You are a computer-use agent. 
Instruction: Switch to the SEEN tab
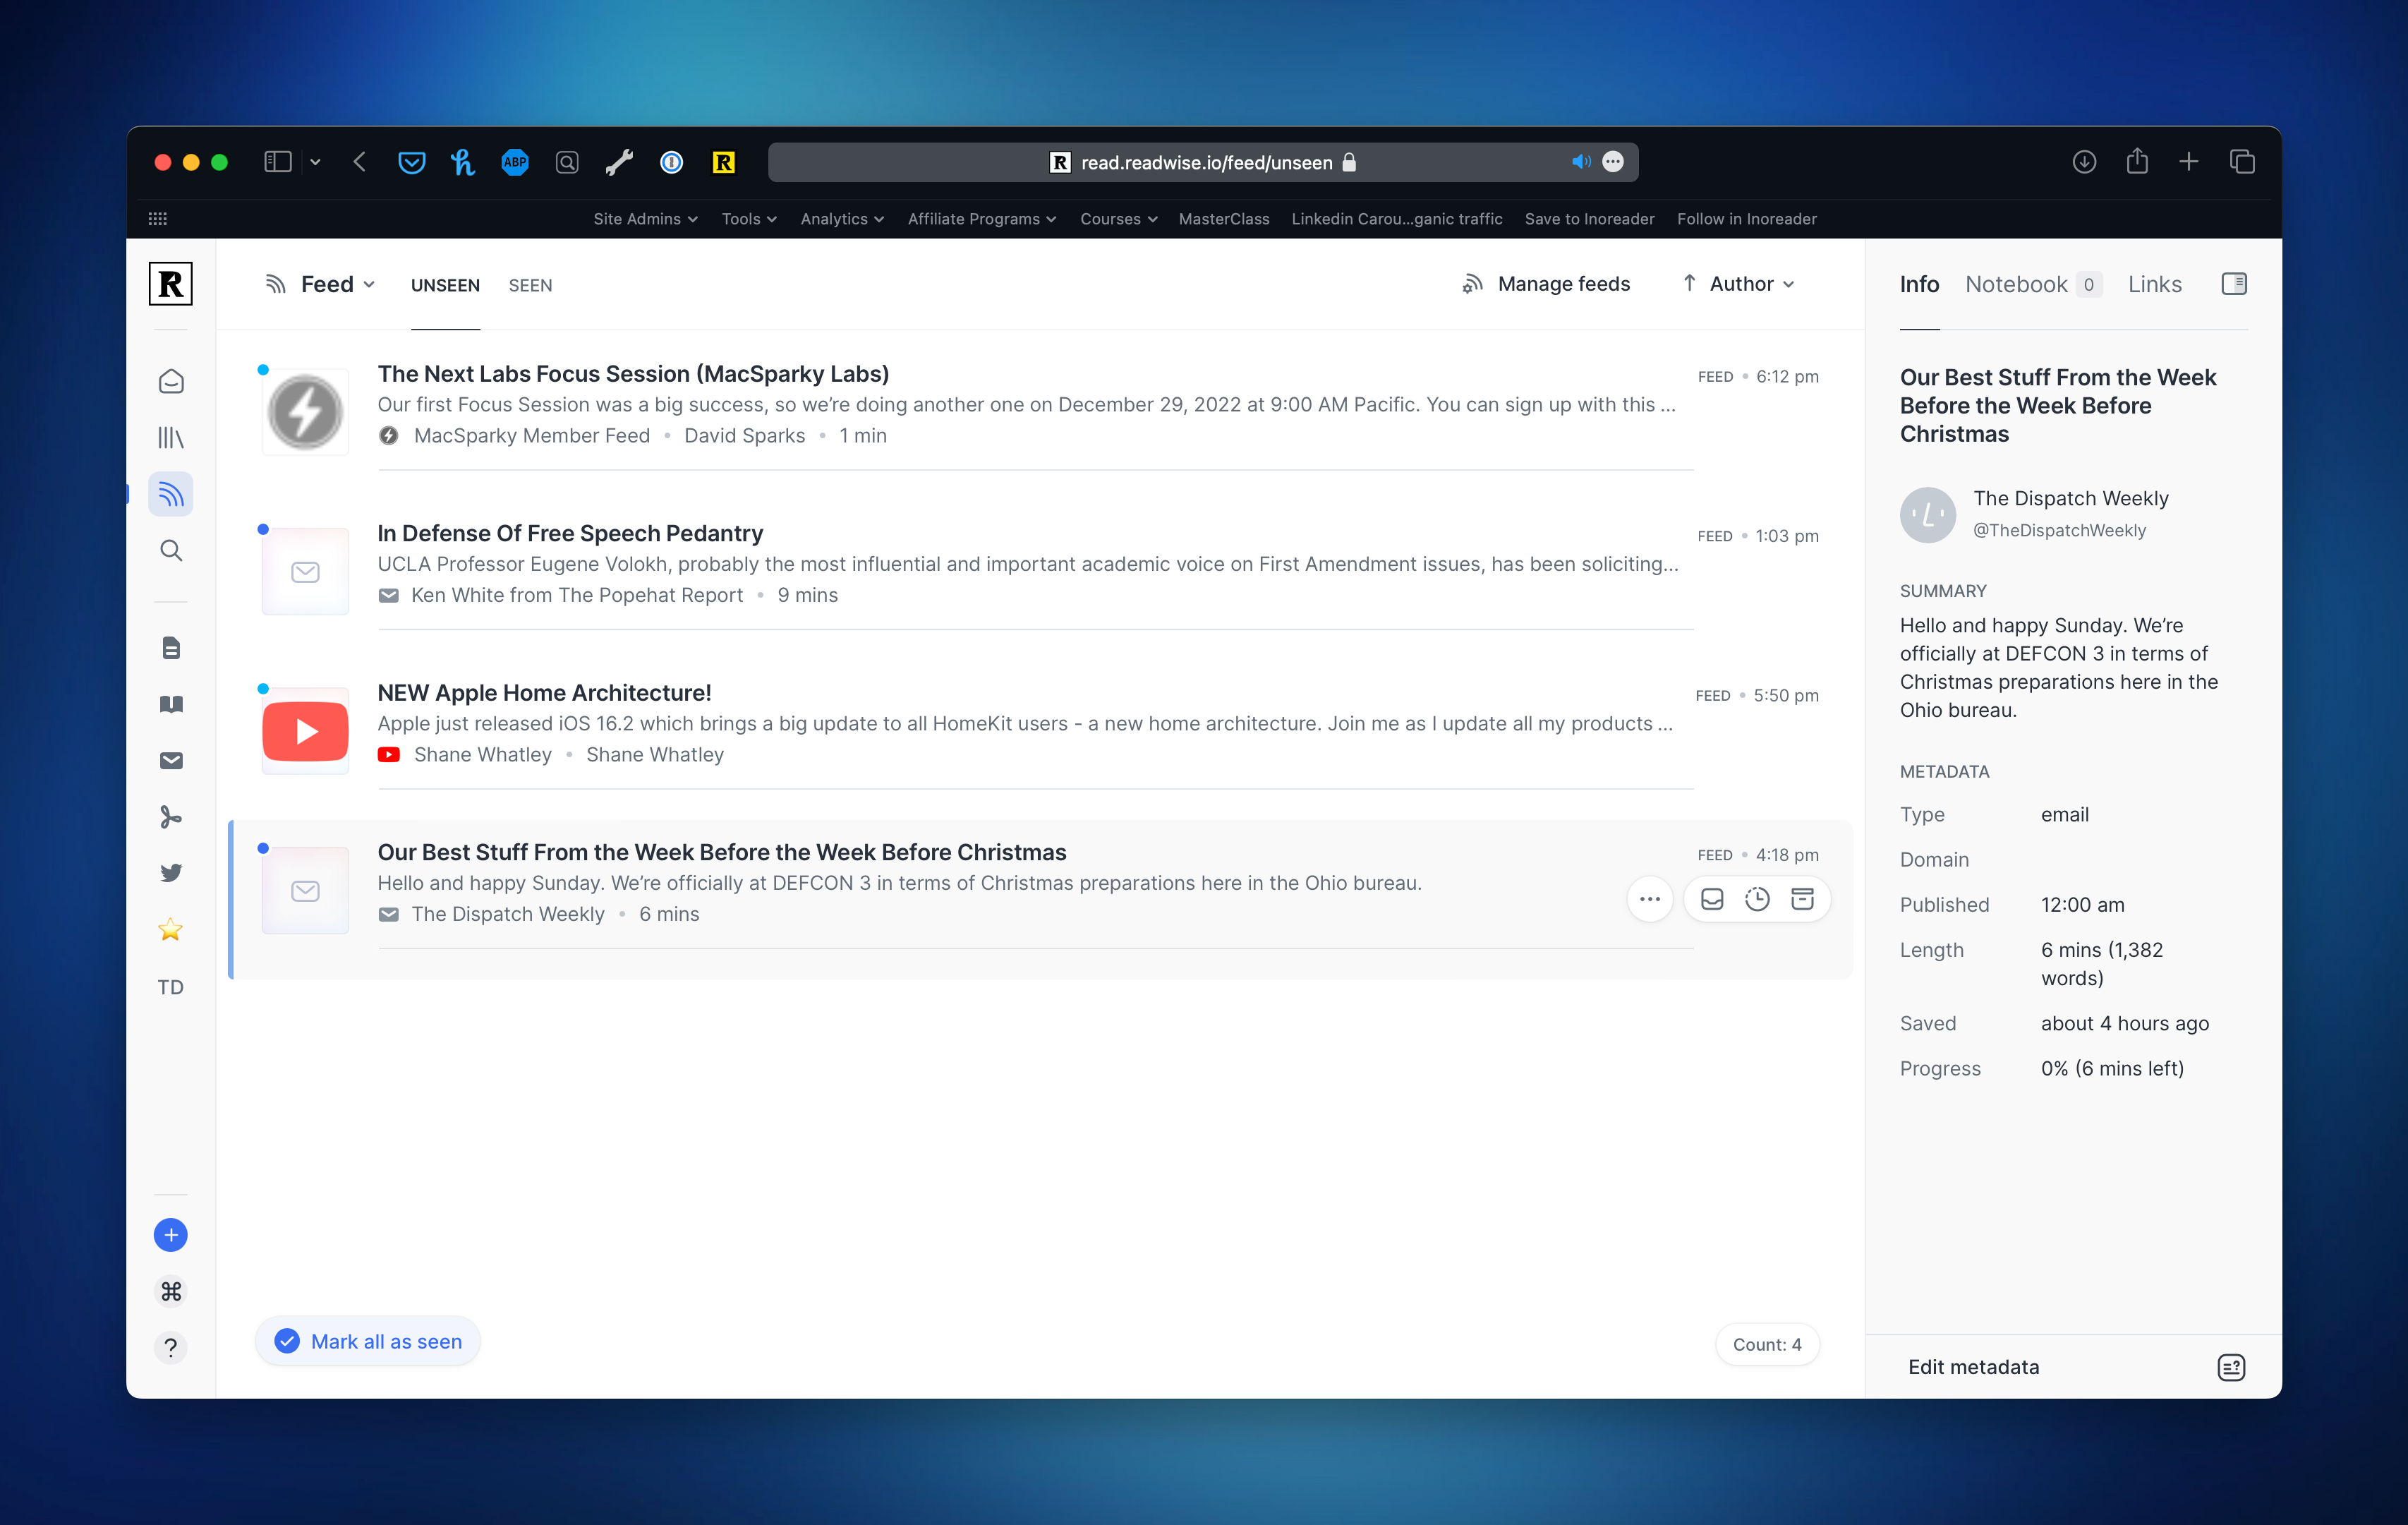pyautogui.click(x=530, y=286)
